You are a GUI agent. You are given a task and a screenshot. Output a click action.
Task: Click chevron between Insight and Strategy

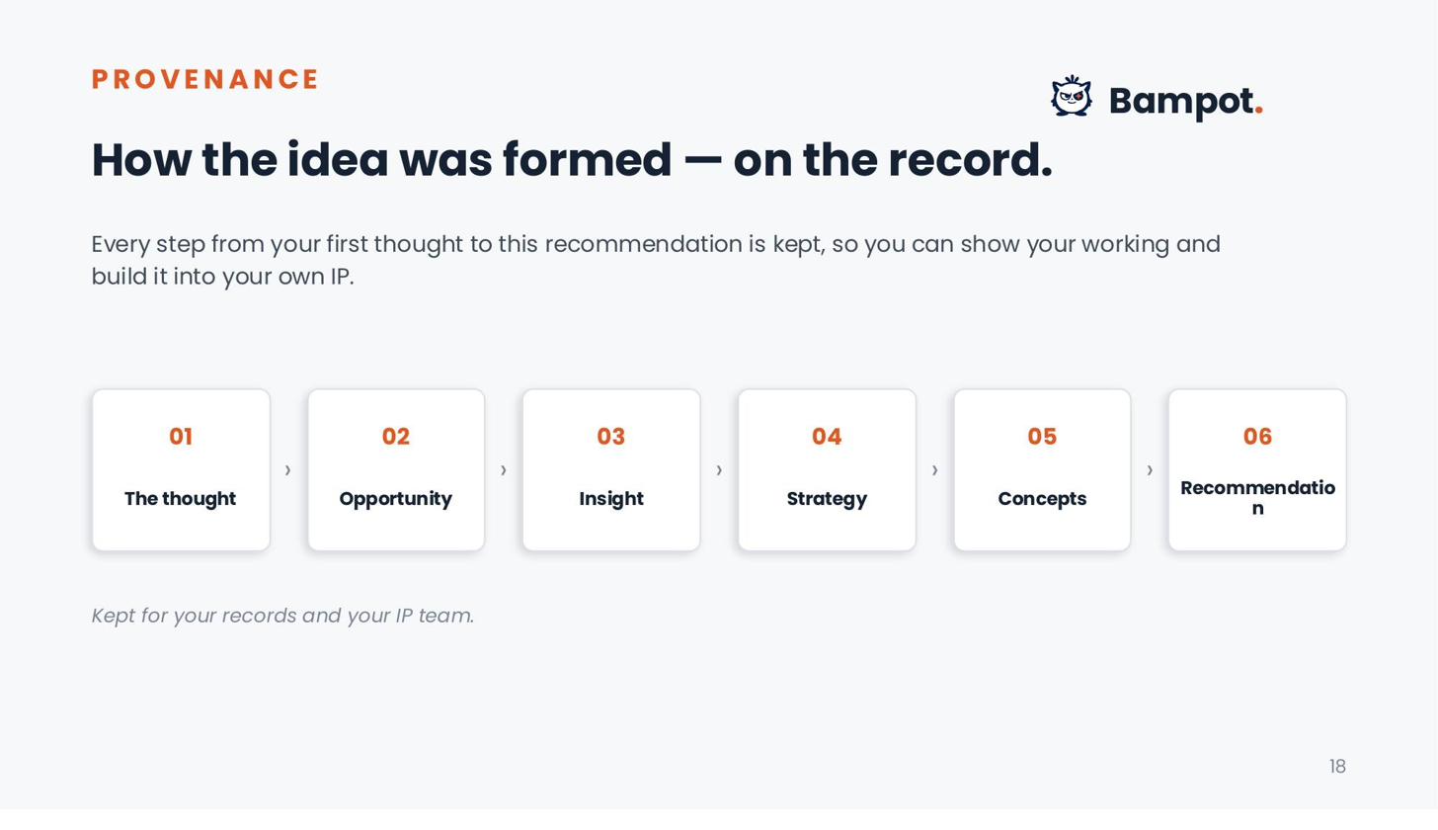(719, 470)
